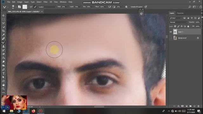Select the Sponge/Dodge tool
Screen dimensions: 203x114
3,66
